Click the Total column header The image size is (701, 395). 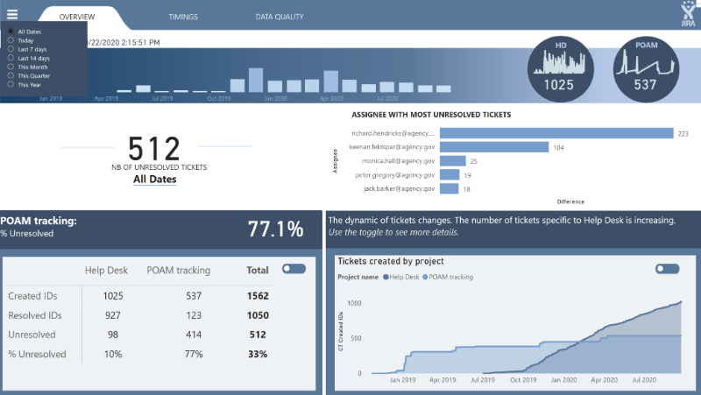click(x=257, y=271)
